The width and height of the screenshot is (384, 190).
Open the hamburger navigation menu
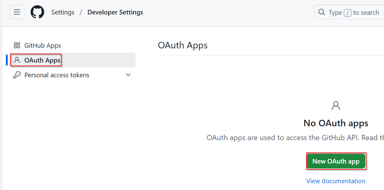point(17,12)
